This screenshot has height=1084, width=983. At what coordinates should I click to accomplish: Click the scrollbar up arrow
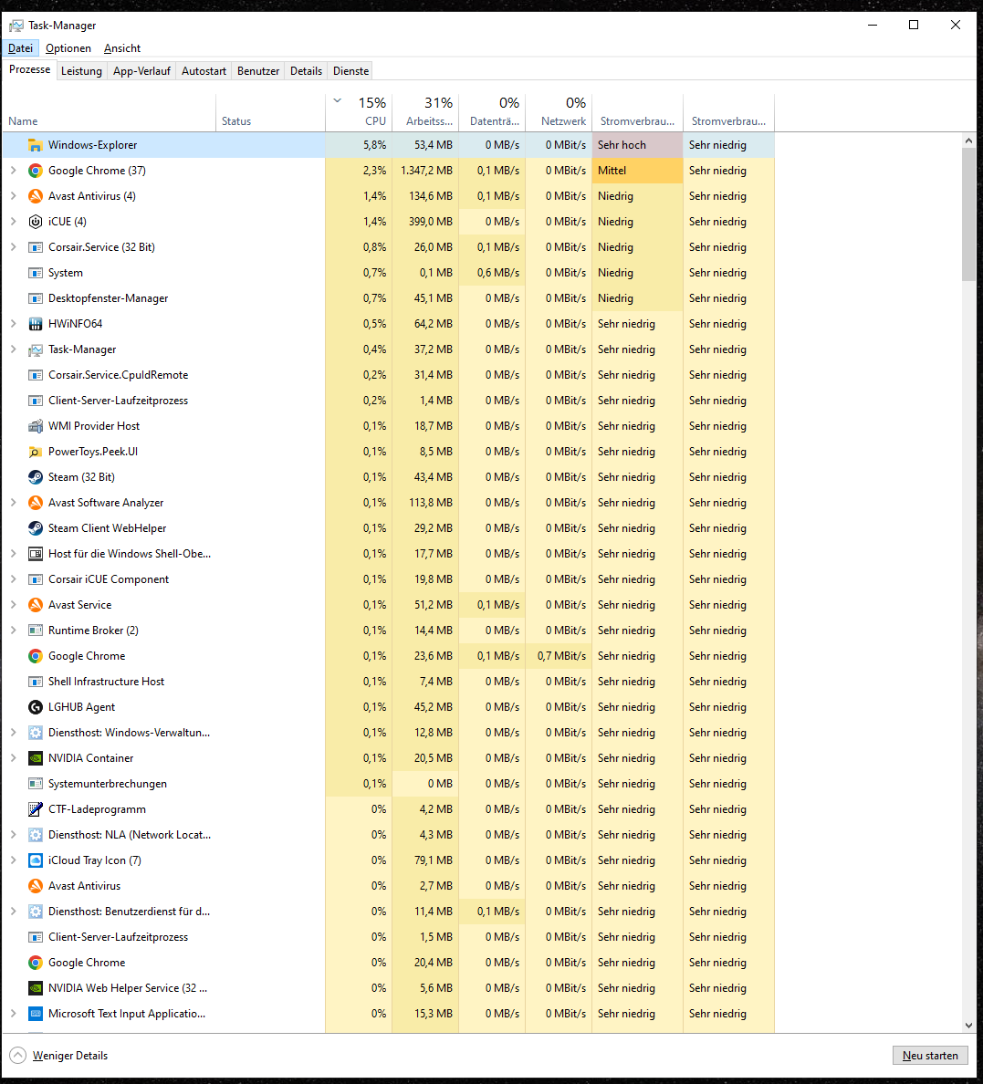[968, 141]
